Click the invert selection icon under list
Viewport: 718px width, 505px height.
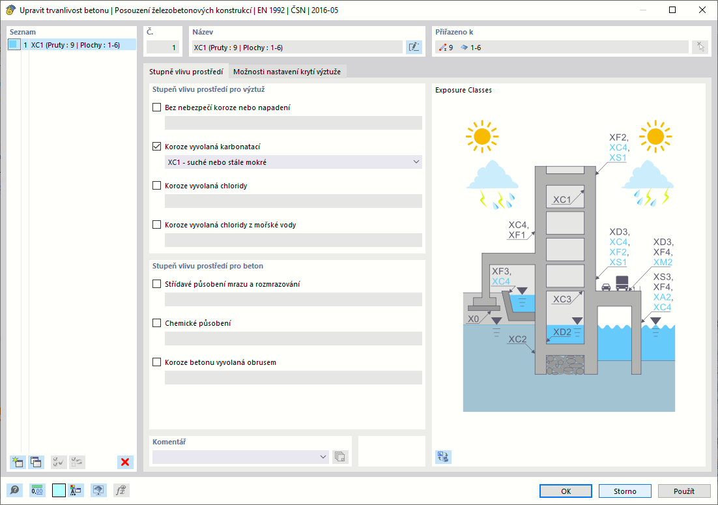pyautogui.click(x=78, y=462)
